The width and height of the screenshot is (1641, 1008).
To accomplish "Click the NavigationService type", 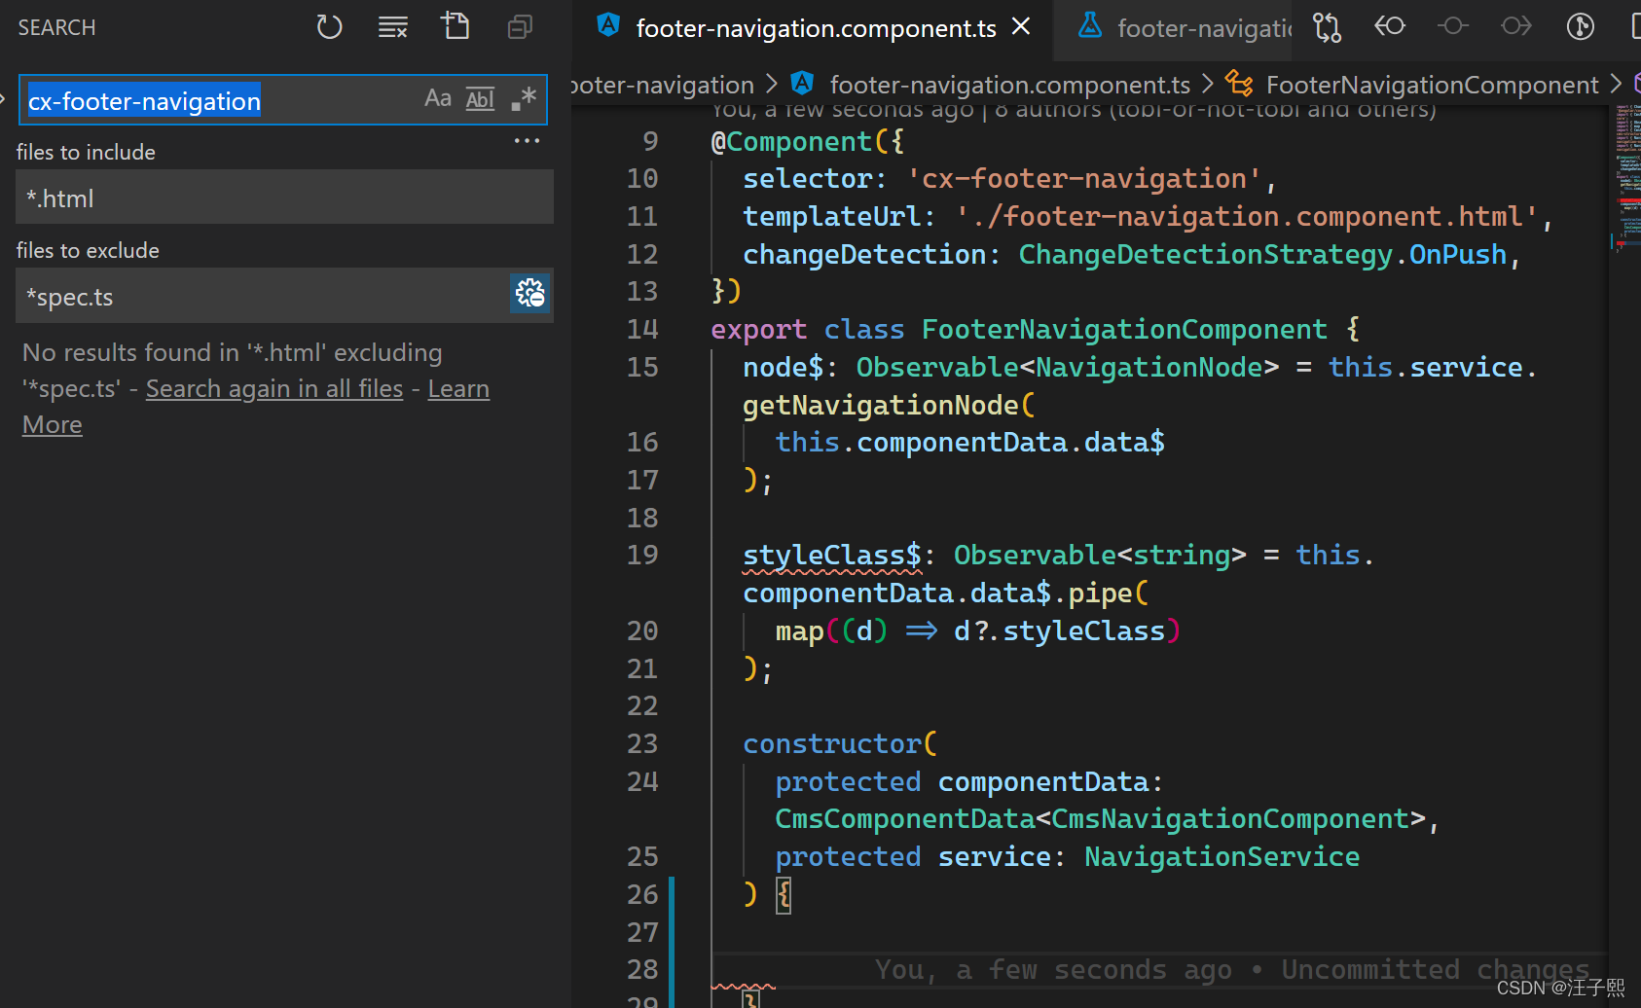I will point(1222,857).
